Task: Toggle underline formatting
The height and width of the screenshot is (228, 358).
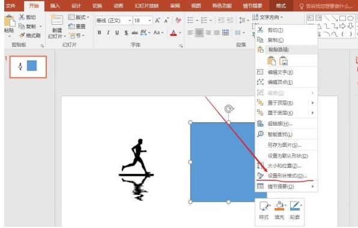Action: click(117, 32)
